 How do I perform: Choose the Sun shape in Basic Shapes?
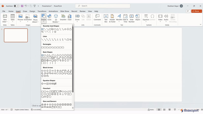coord(63,60)
